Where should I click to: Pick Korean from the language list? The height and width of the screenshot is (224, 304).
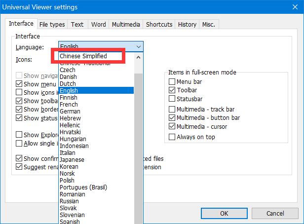[x=96, y=167]
